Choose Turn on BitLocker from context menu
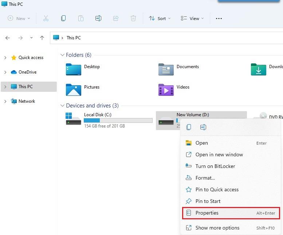This screenshot has height=235, width=283. [x=215, y=166]
